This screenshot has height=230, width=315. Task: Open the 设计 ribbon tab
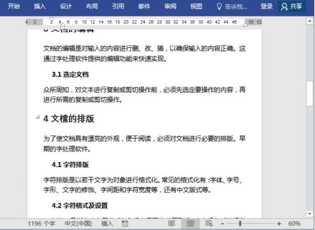coord(66,6)
